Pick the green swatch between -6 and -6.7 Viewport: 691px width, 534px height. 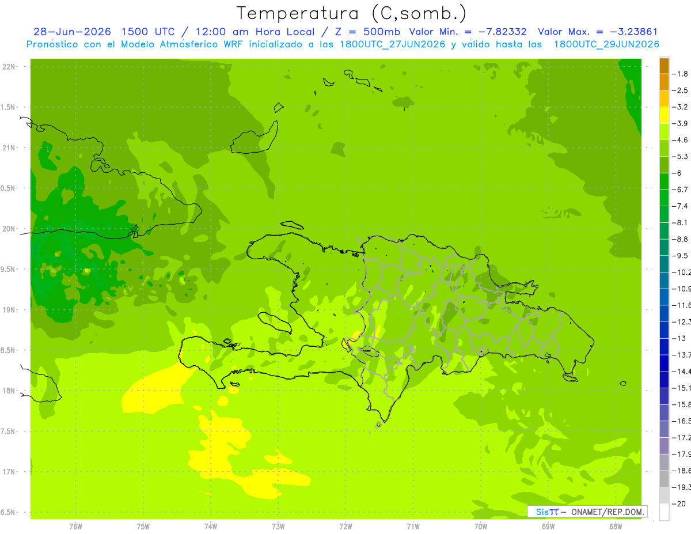click(664, 181)
